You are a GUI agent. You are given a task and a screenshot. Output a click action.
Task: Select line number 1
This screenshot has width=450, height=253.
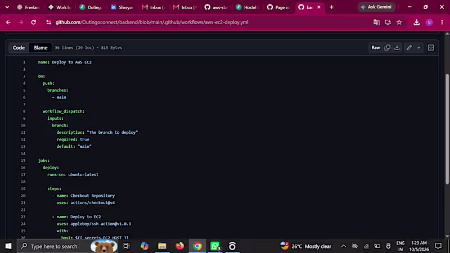(24, 62)
